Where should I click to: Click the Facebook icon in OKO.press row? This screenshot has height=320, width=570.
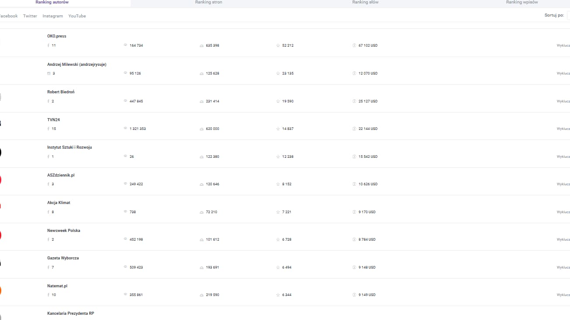click(48, 45)
